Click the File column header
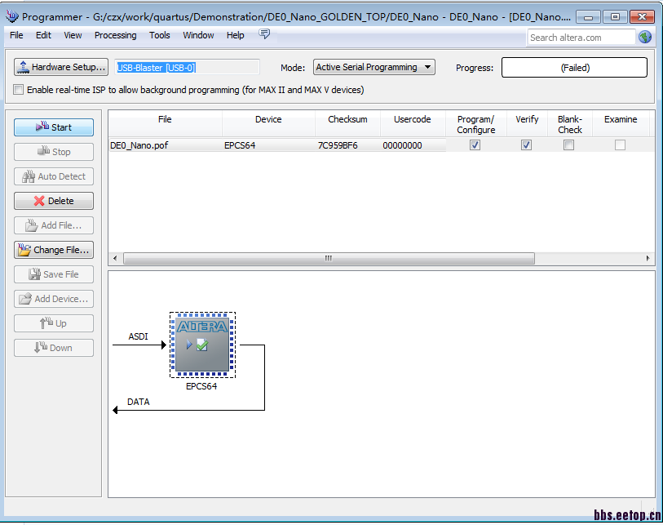This screenshot has height=525, width=663. (165, 124)
